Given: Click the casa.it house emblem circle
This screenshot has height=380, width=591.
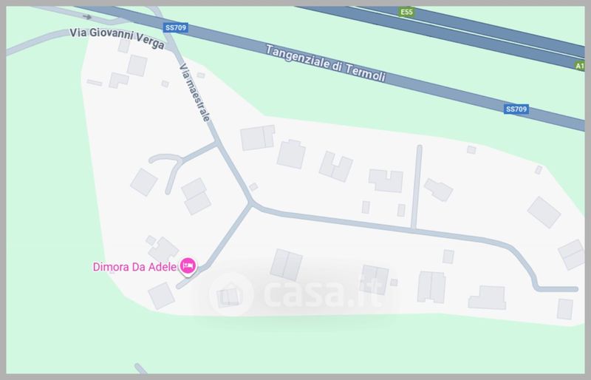Looking at the screenshot, I should (x=230, y=294).
